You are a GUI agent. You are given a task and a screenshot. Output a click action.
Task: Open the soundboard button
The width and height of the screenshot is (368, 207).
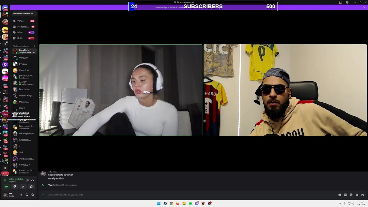pos(31,187)
